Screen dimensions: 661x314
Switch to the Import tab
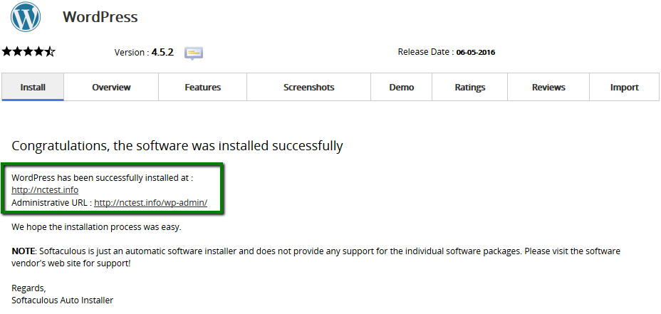click(x=624, y=87)
